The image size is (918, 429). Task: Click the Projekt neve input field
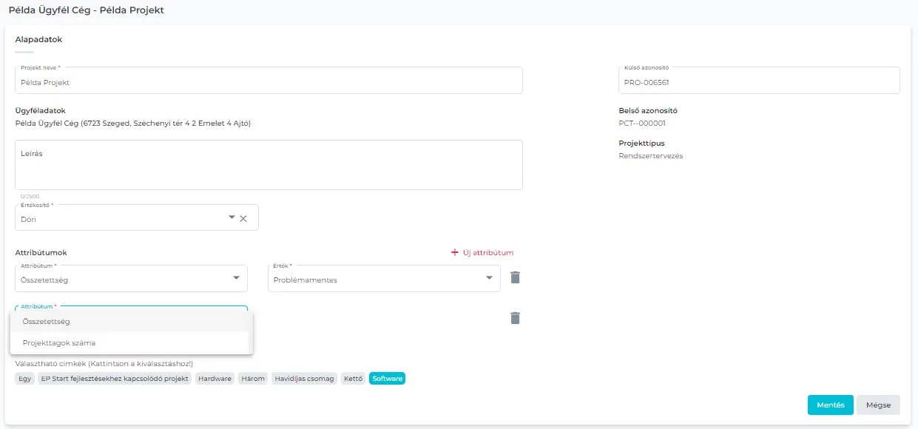269,82
